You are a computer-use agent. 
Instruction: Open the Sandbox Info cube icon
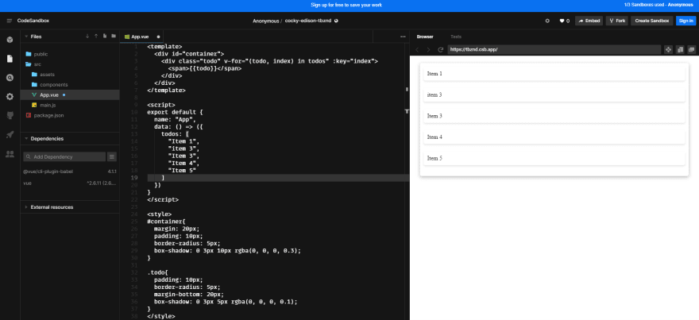[10, 40]
